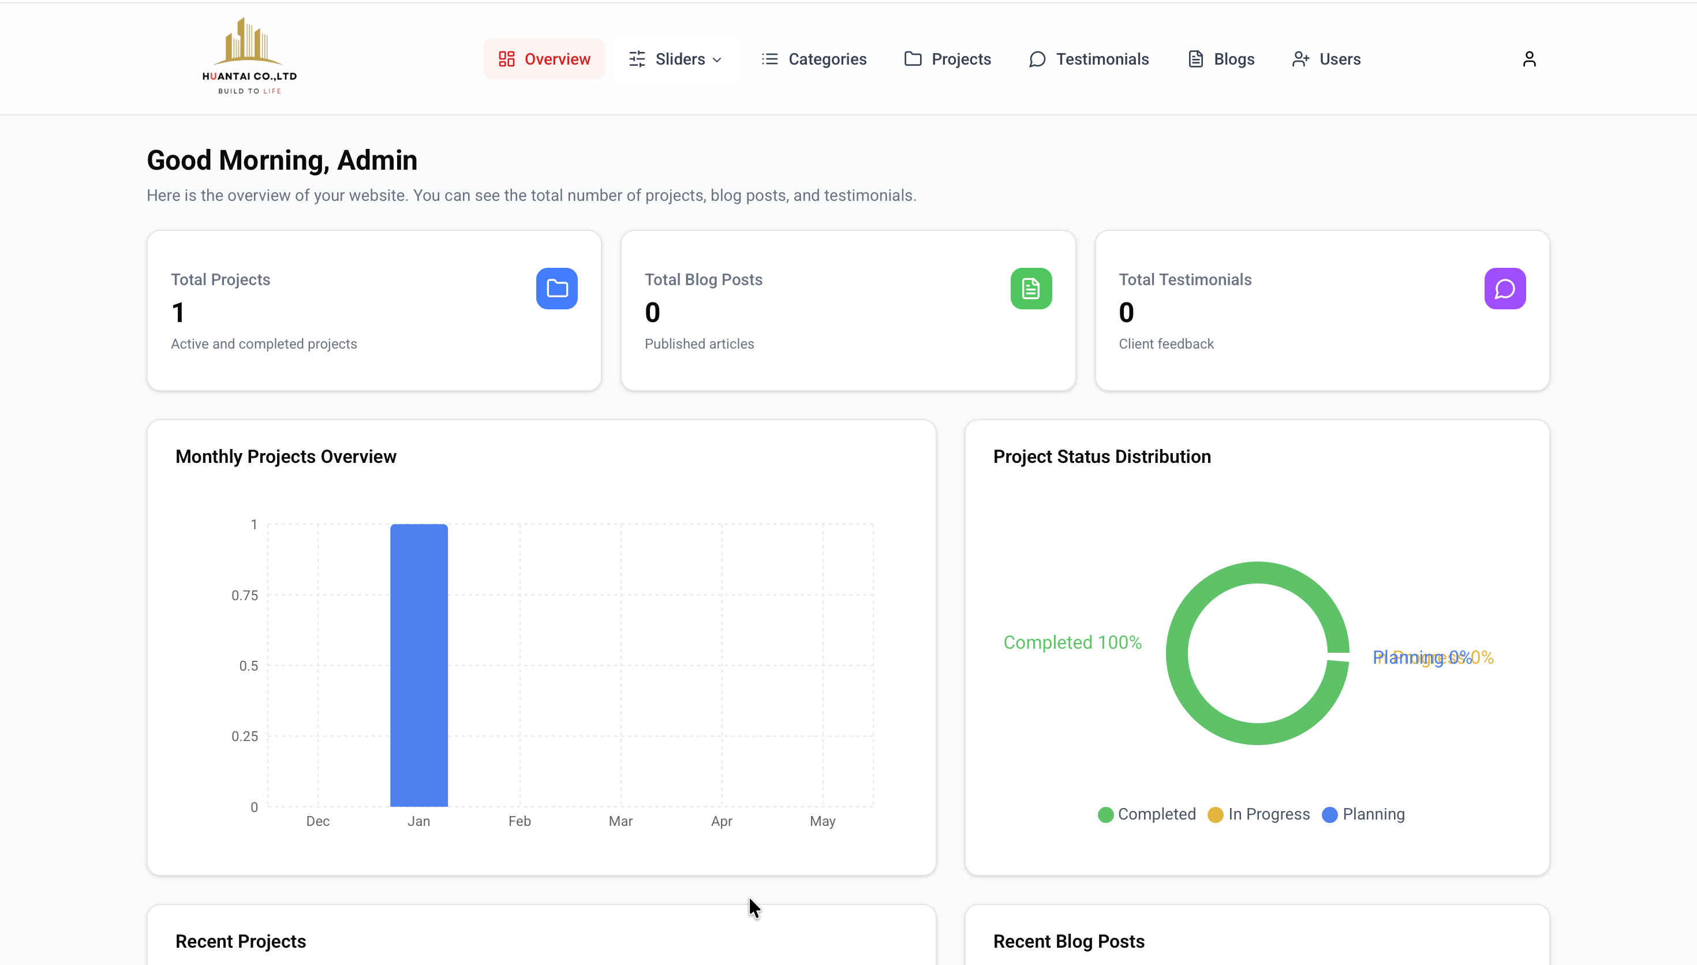1697x965 pixels.
Task: Open the user profile icon
Action: (x=1528, y=59)
